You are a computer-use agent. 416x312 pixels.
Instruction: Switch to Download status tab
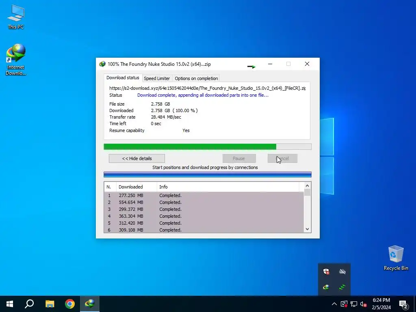click(x=123, y=78)
